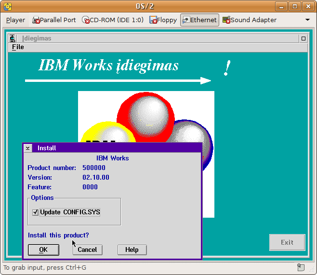Viewport: 317px width, 275px height.
Task: Click the VM message log icon in status bar
Action: click(x=301, y=267)
